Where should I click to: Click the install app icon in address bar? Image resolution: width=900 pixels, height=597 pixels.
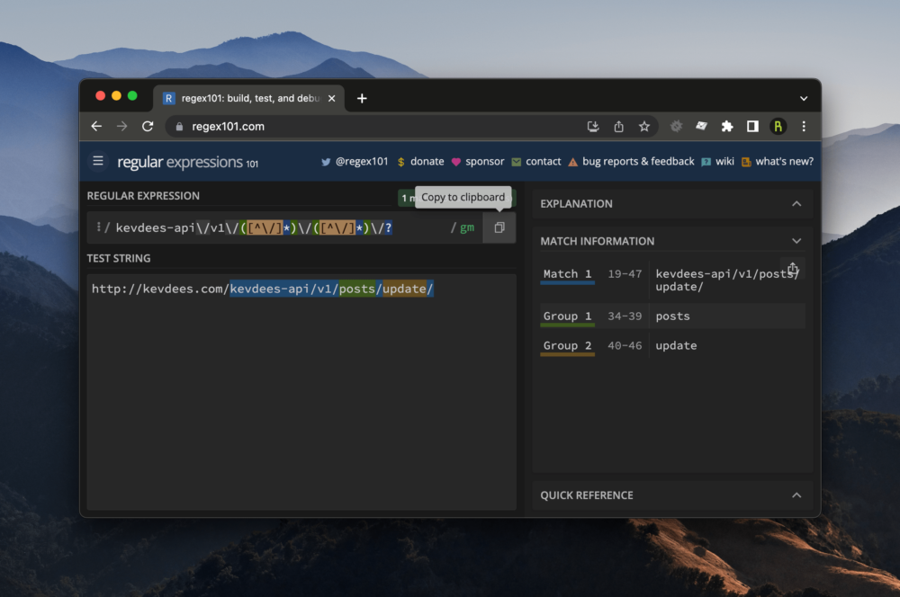click(593, 127)
